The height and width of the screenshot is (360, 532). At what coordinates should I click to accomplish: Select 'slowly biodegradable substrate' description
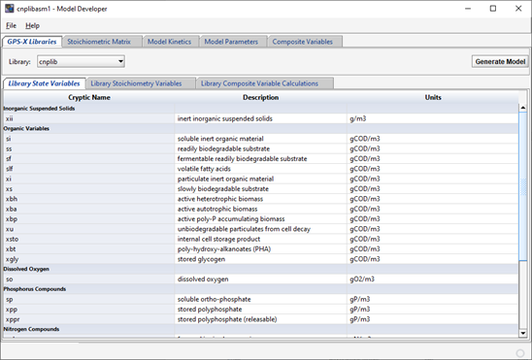coord(260,189)
